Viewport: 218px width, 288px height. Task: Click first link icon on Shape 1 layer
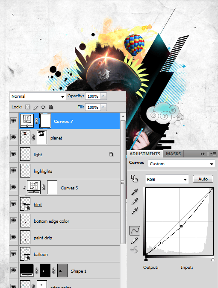[37, 271]
